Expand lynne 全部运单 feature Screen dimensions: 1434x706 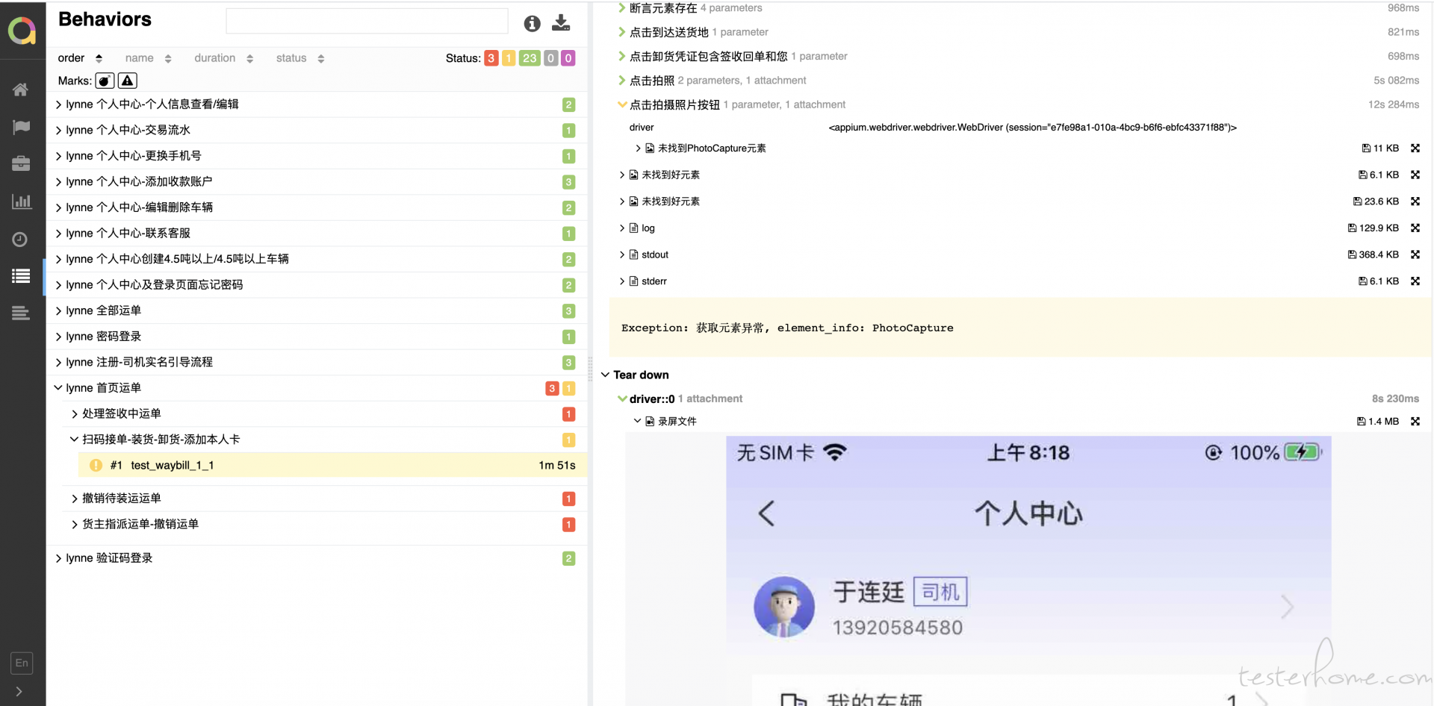point(317,311)
